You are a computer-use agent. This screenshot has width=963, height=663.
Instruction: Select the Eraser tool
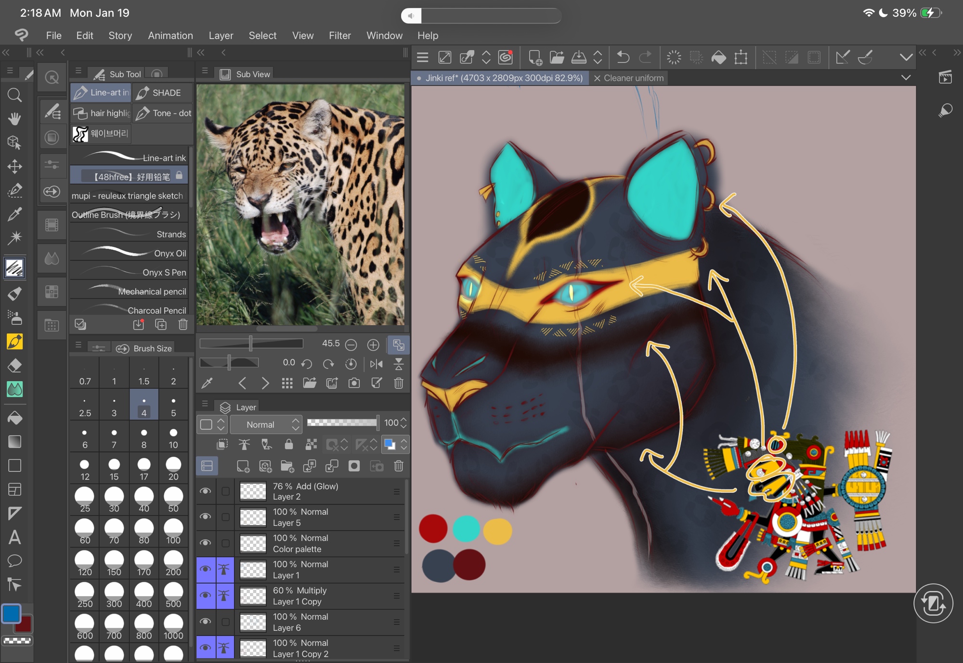click(x=14, y=366)
